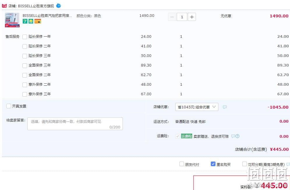Image resolution: width=290 pixels, height=190 pixels.
Task: Check 意外保修 二年 warranty option
Action: 25,85
